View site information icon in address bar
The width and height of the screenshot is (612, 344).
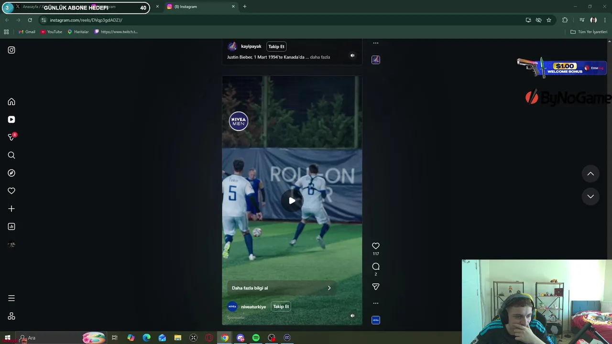[43, 20]
